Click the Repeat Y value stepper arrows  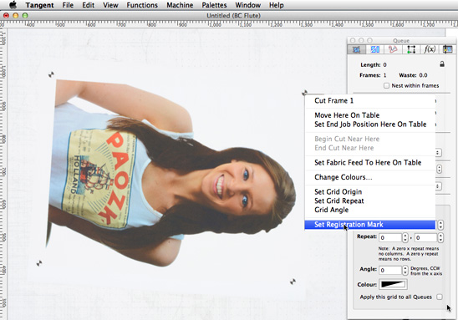(x=440, y=237)
